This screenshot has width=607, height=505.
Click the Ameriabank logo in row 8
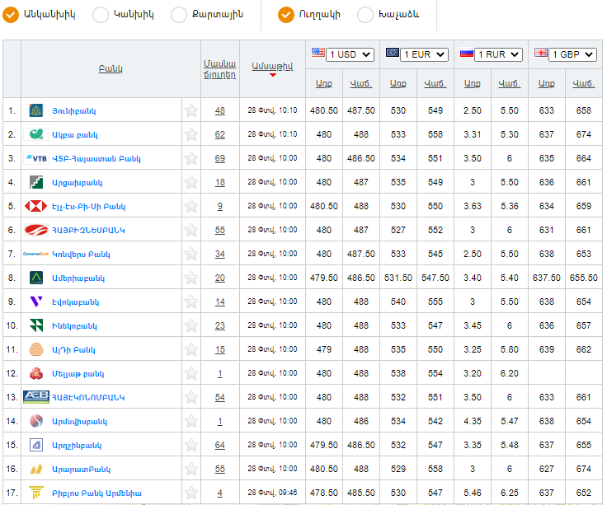tap(36, 278)
